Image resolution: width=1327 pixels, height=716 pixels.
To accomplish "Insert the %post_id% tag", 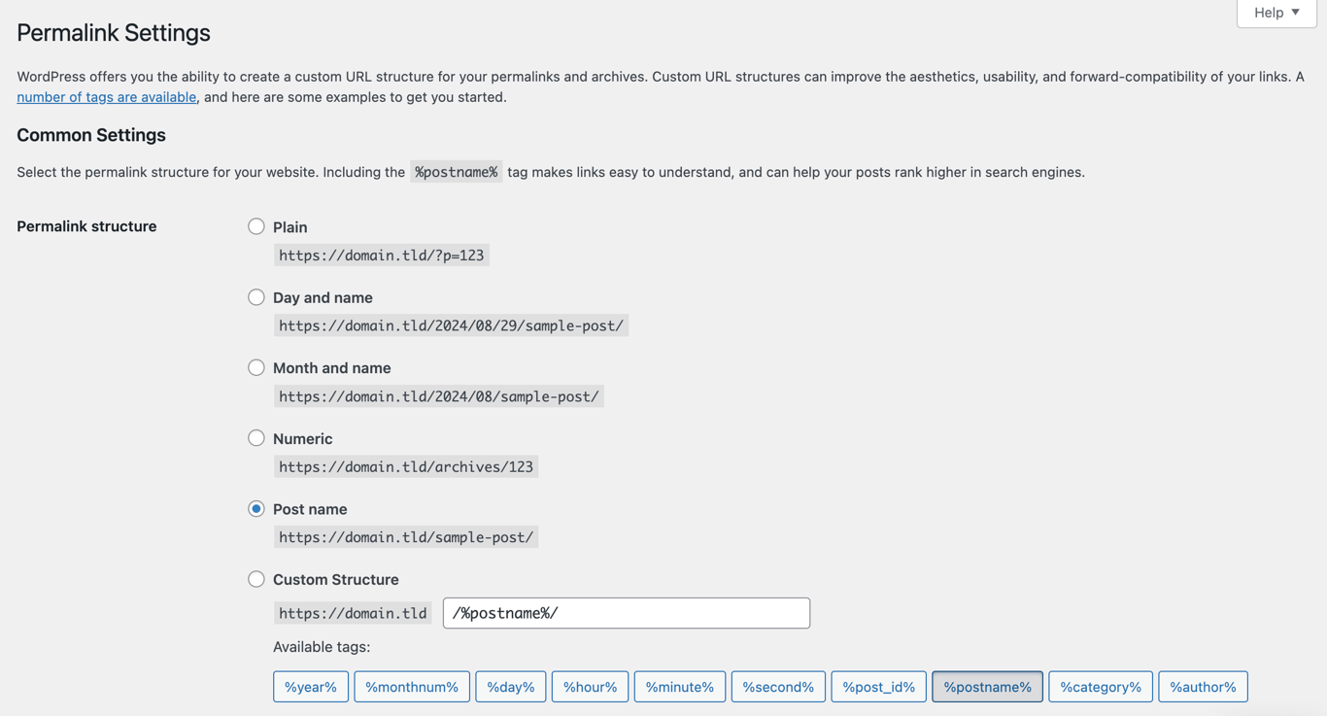I will [878, 686].
